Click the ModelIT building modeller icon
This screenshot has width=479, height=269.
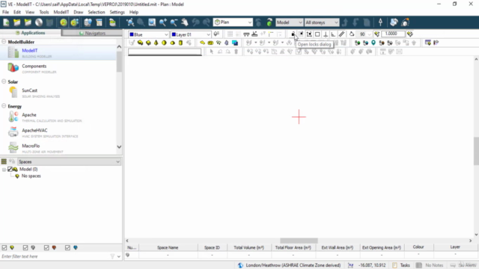[13, 53]
